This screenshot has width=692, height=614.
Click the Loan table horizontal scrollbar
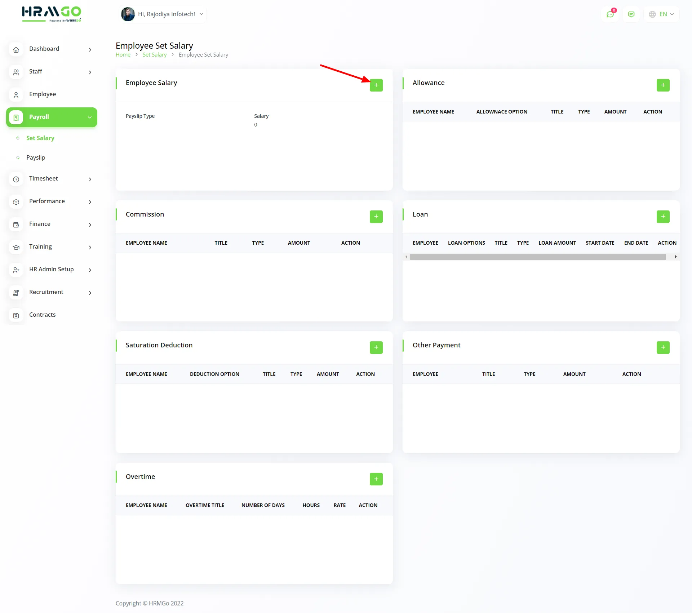point(537,257)
